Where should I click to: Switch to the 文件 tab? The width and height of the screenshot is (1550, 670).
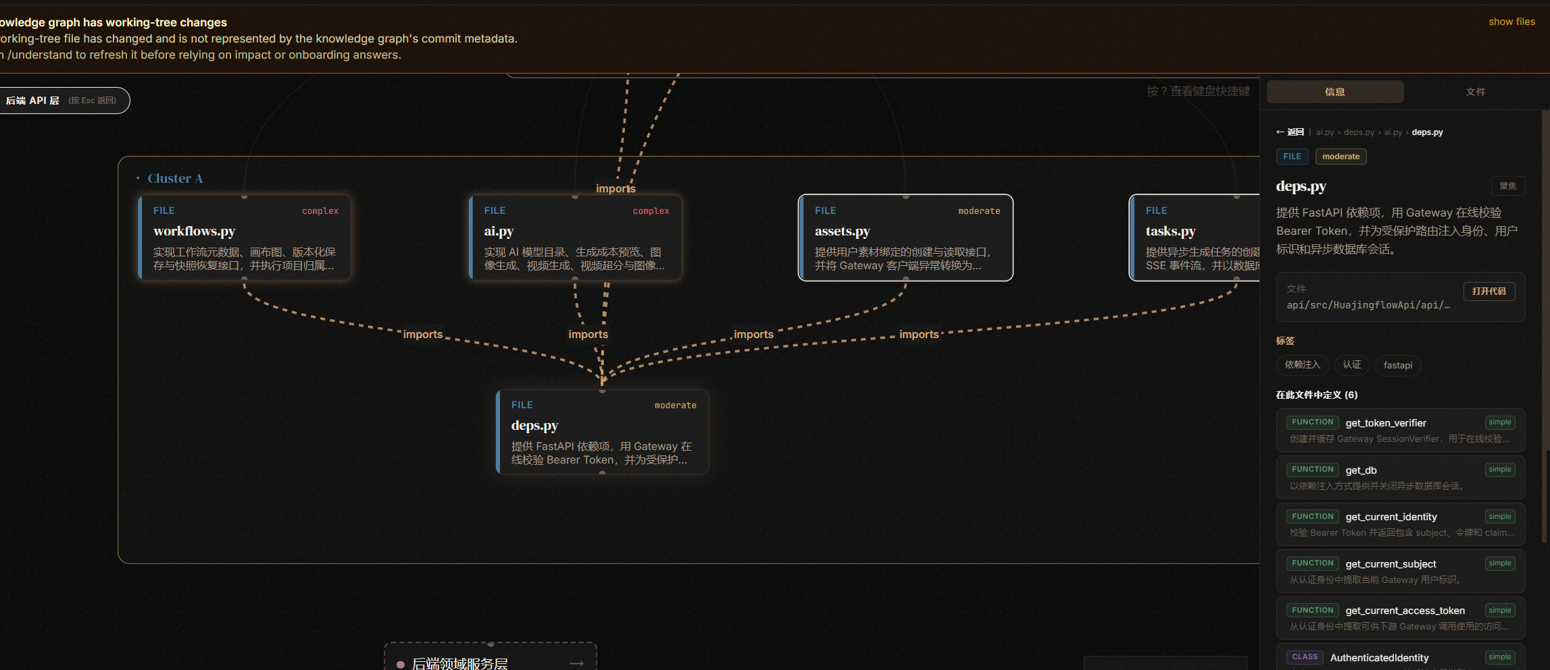tap(1476, 92)
